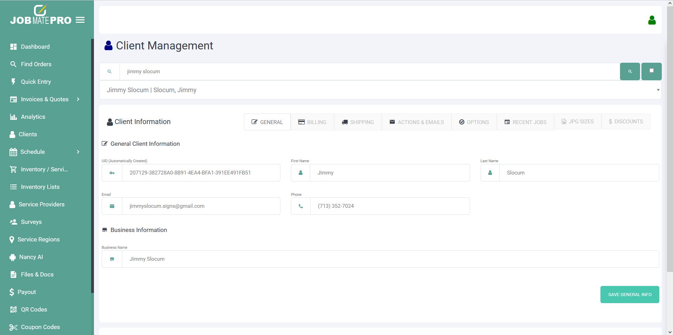Viewport: 673px width, 335px height.
Task: Toggle the hamburger sidebar menu
Action: tap(80, 20)
